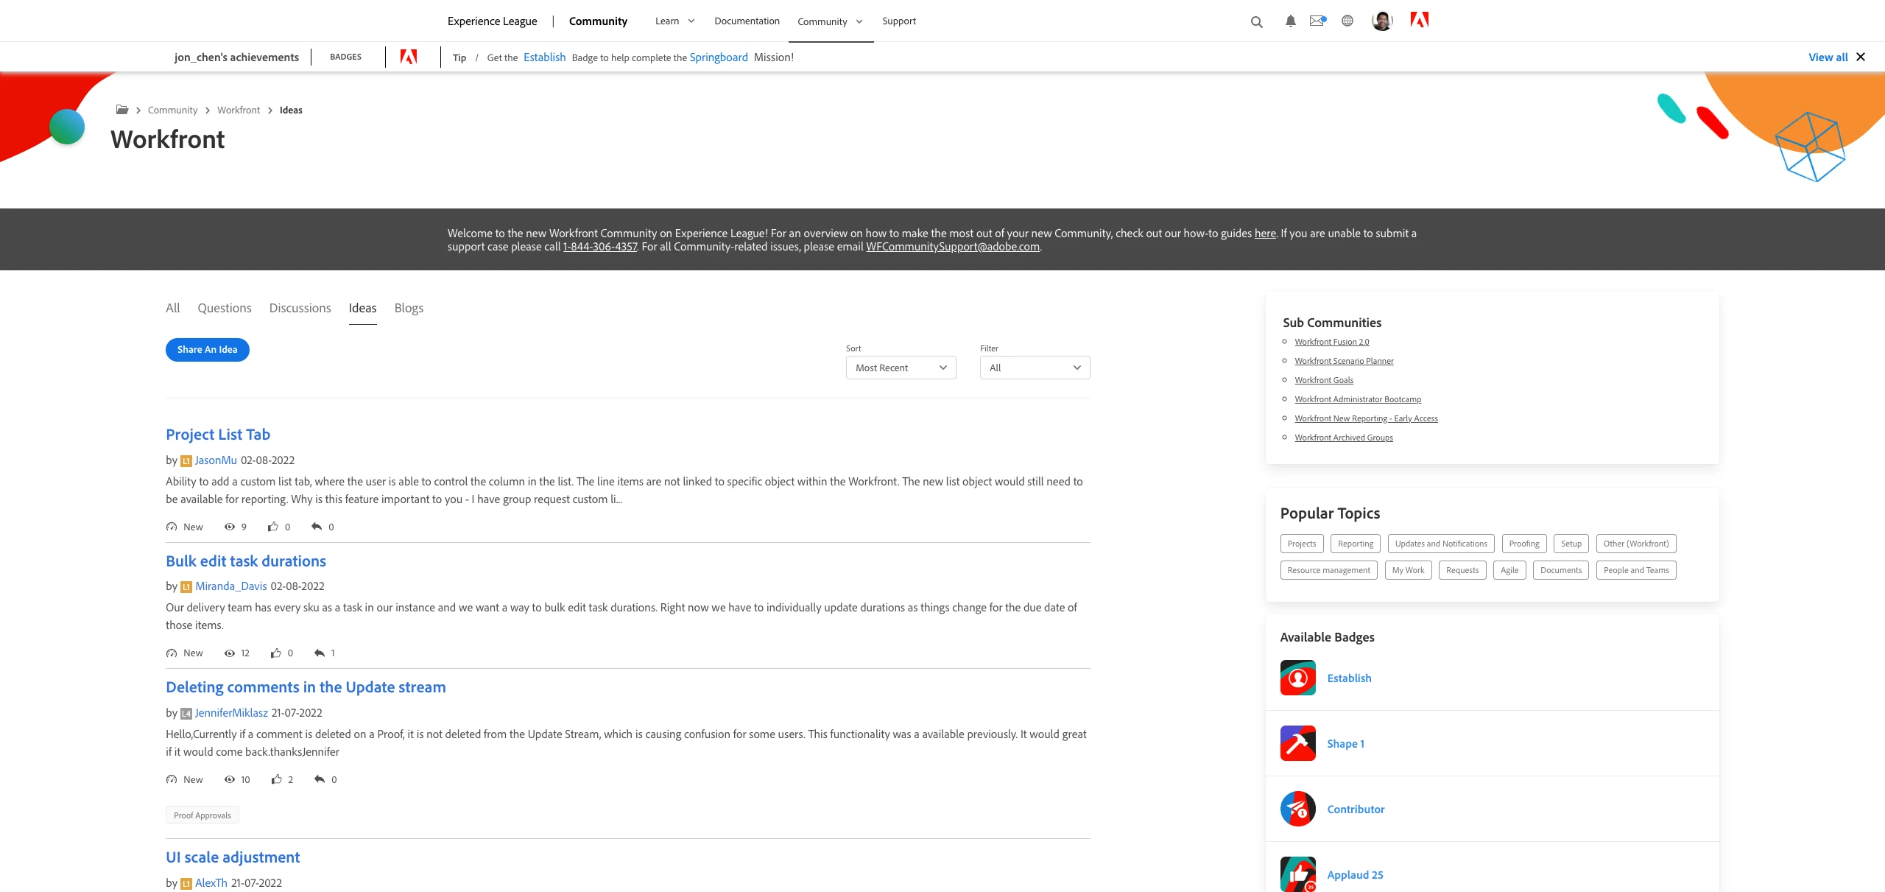Open the notifications bell
The height and width of the screenshot is (892, 1885).
pos(1290,21)
